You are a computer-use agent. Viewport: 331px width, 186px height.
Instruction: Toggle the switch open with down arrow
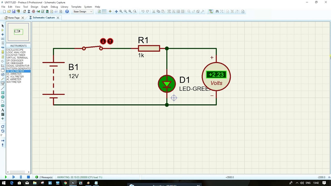103,41
